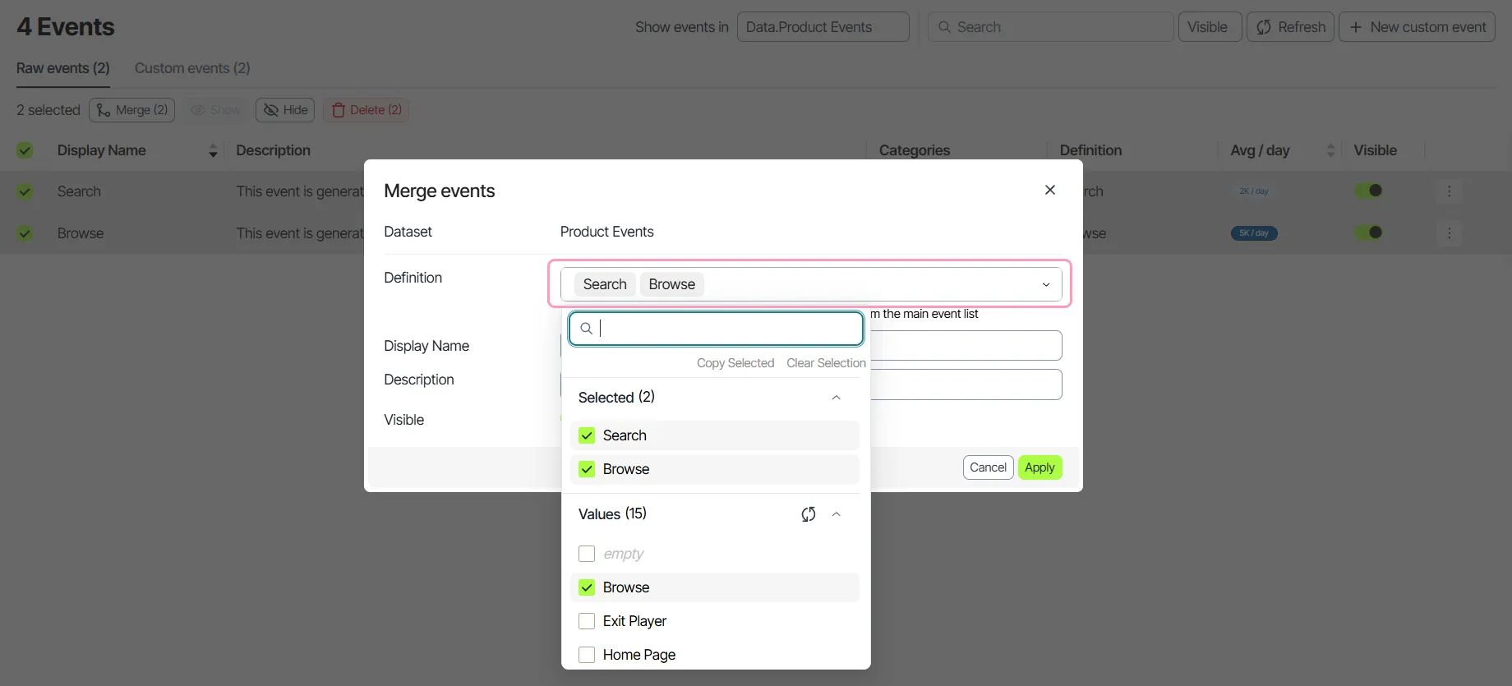Toggle the Browse row Visible switch
Screen dimensions: 1512x686
pyautogui.click(x=1368, y=233)
